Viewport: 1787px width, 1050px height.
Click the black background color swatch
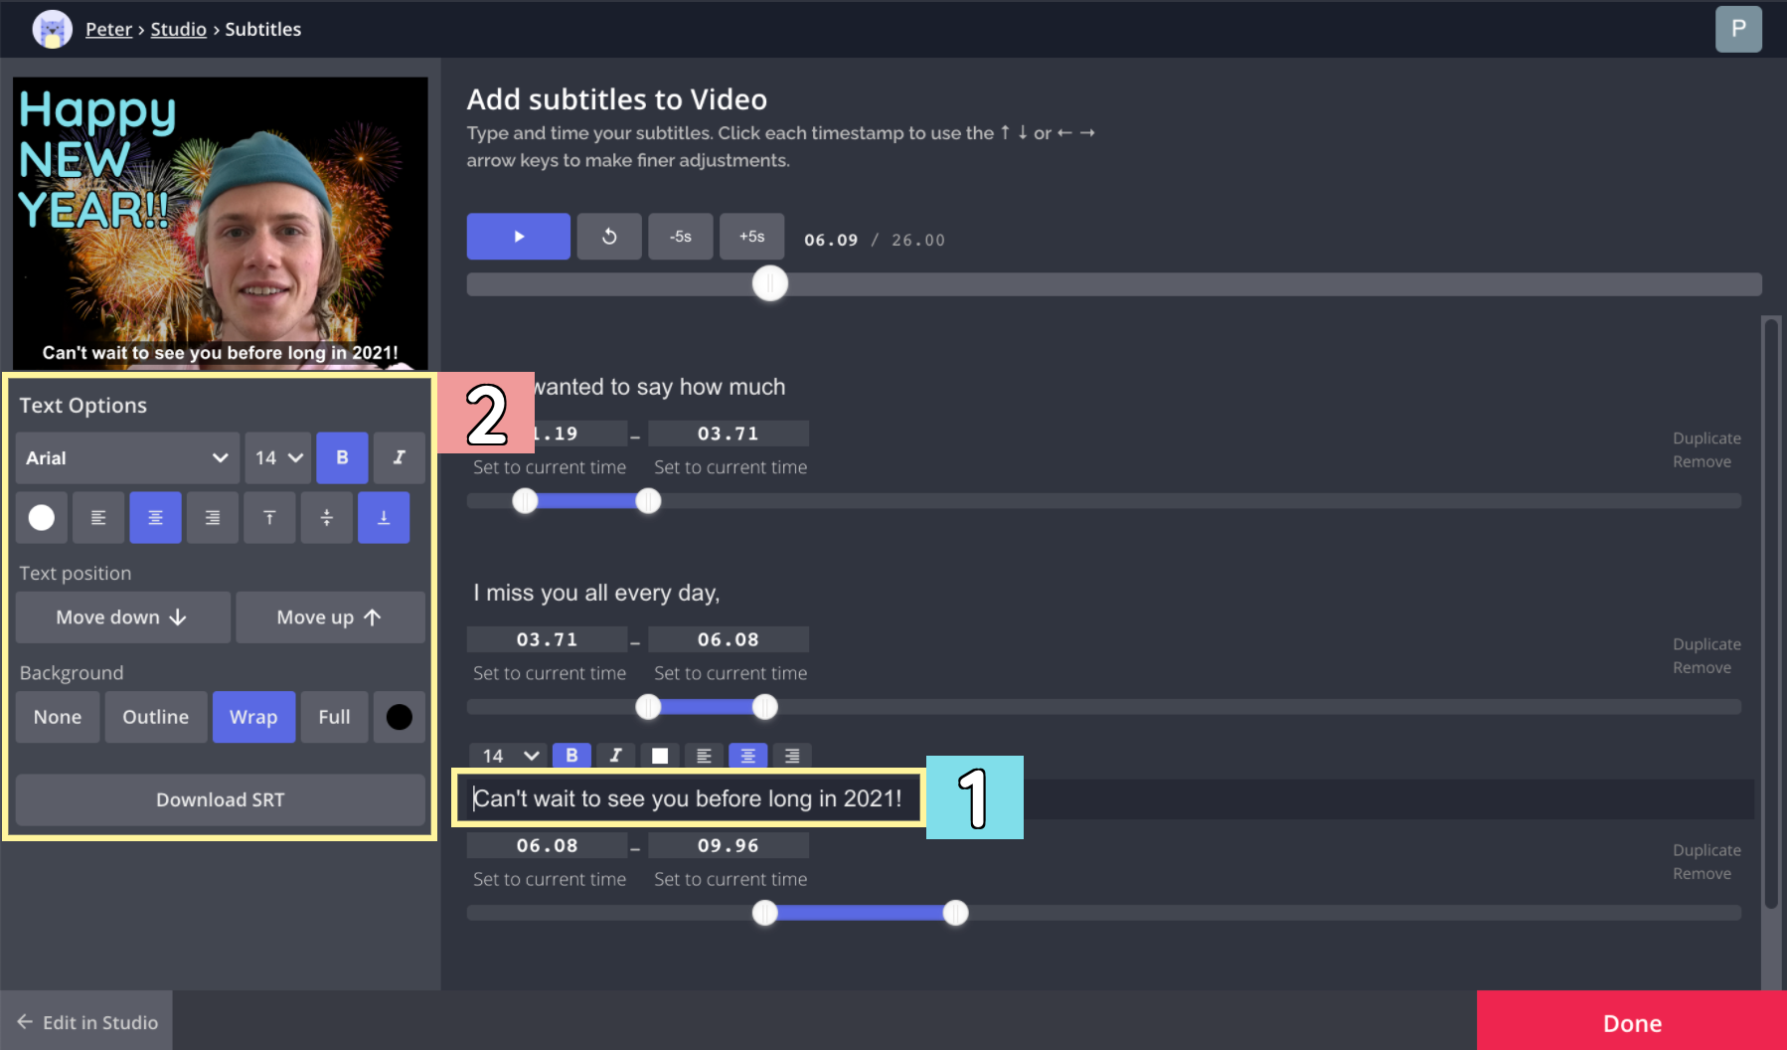399,716
